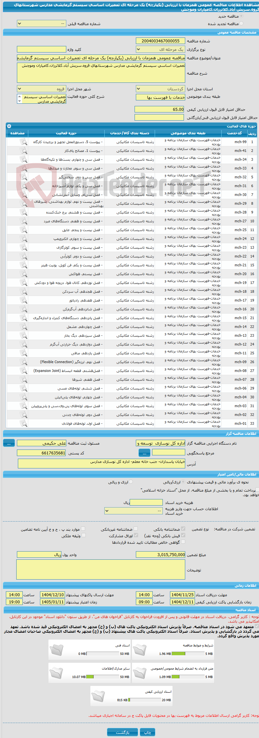View details of row mch-16
This screenshot has height=738, width=259.
tap(23, 309)
